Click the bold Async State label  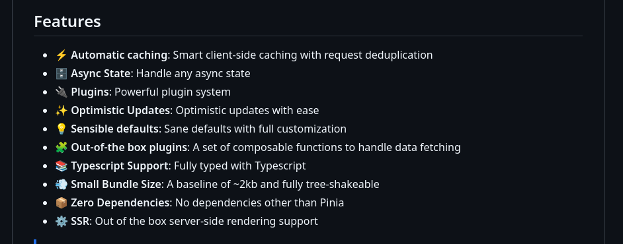pos(101,74)
